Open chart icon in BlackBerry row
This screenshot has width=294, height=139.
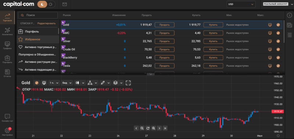(x=270, y=58)
